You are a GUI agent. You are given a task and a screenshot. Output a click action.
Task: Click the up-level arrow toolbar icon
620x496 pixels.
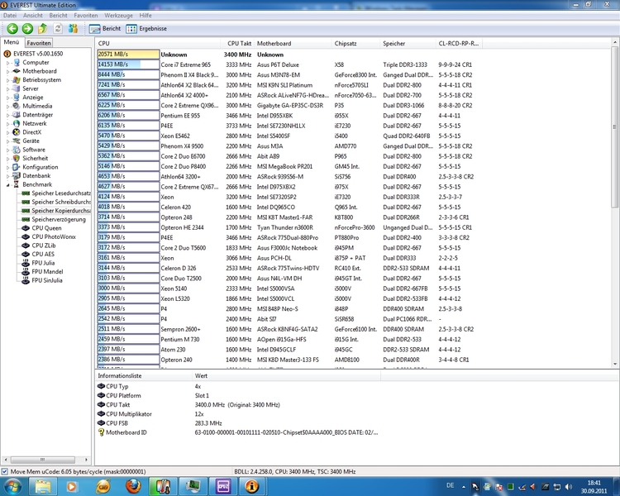pyautogui.click(x=42, y=28)
